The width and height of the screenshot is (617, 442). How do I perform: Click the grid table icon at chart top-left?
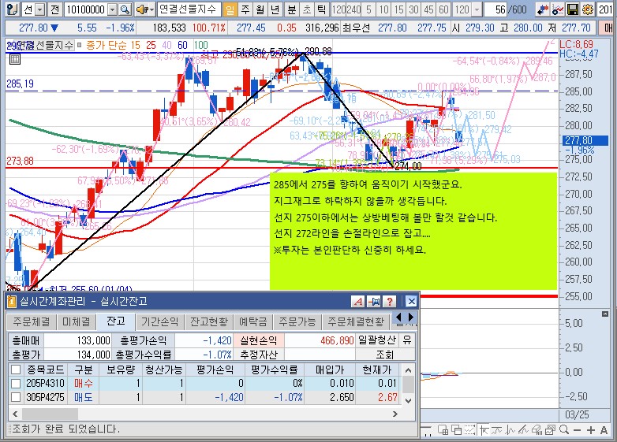(x=14, y=59)
